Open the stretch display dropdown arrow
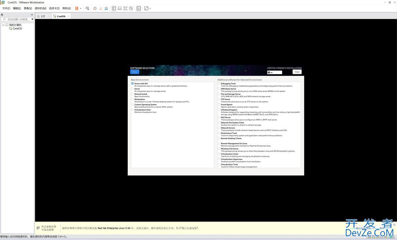Viewport: 397px width, 240px height. point(150,8)
